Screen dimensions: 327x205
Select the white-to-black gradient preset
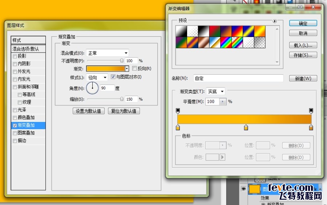pyautogui.click(x=181, y=31)
